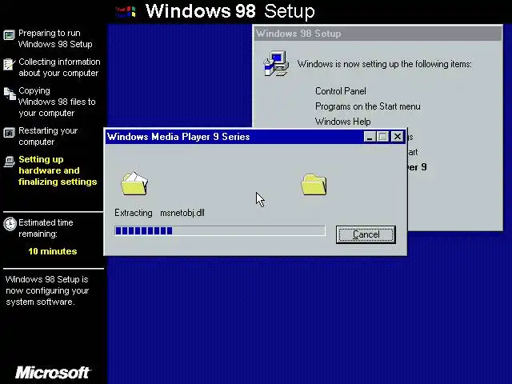Click the Setting up hardware step icon
The width and height of the screenshot is (512, 384).
[x=9, y=162]
